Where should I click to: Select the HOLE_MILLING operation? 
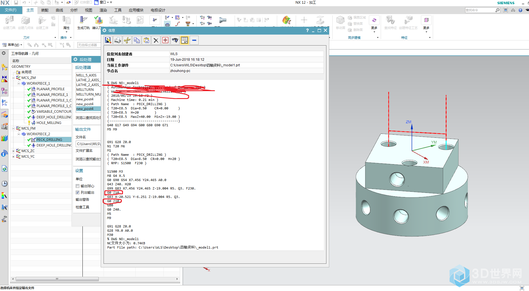click(x=49, y=123)
